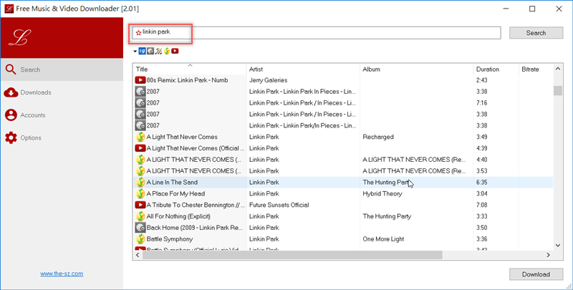Image resolution: width=573 pixels, height=290 pixels.
Task: Click the Accounts person icon in sidebar
Action: coord(11,115)
